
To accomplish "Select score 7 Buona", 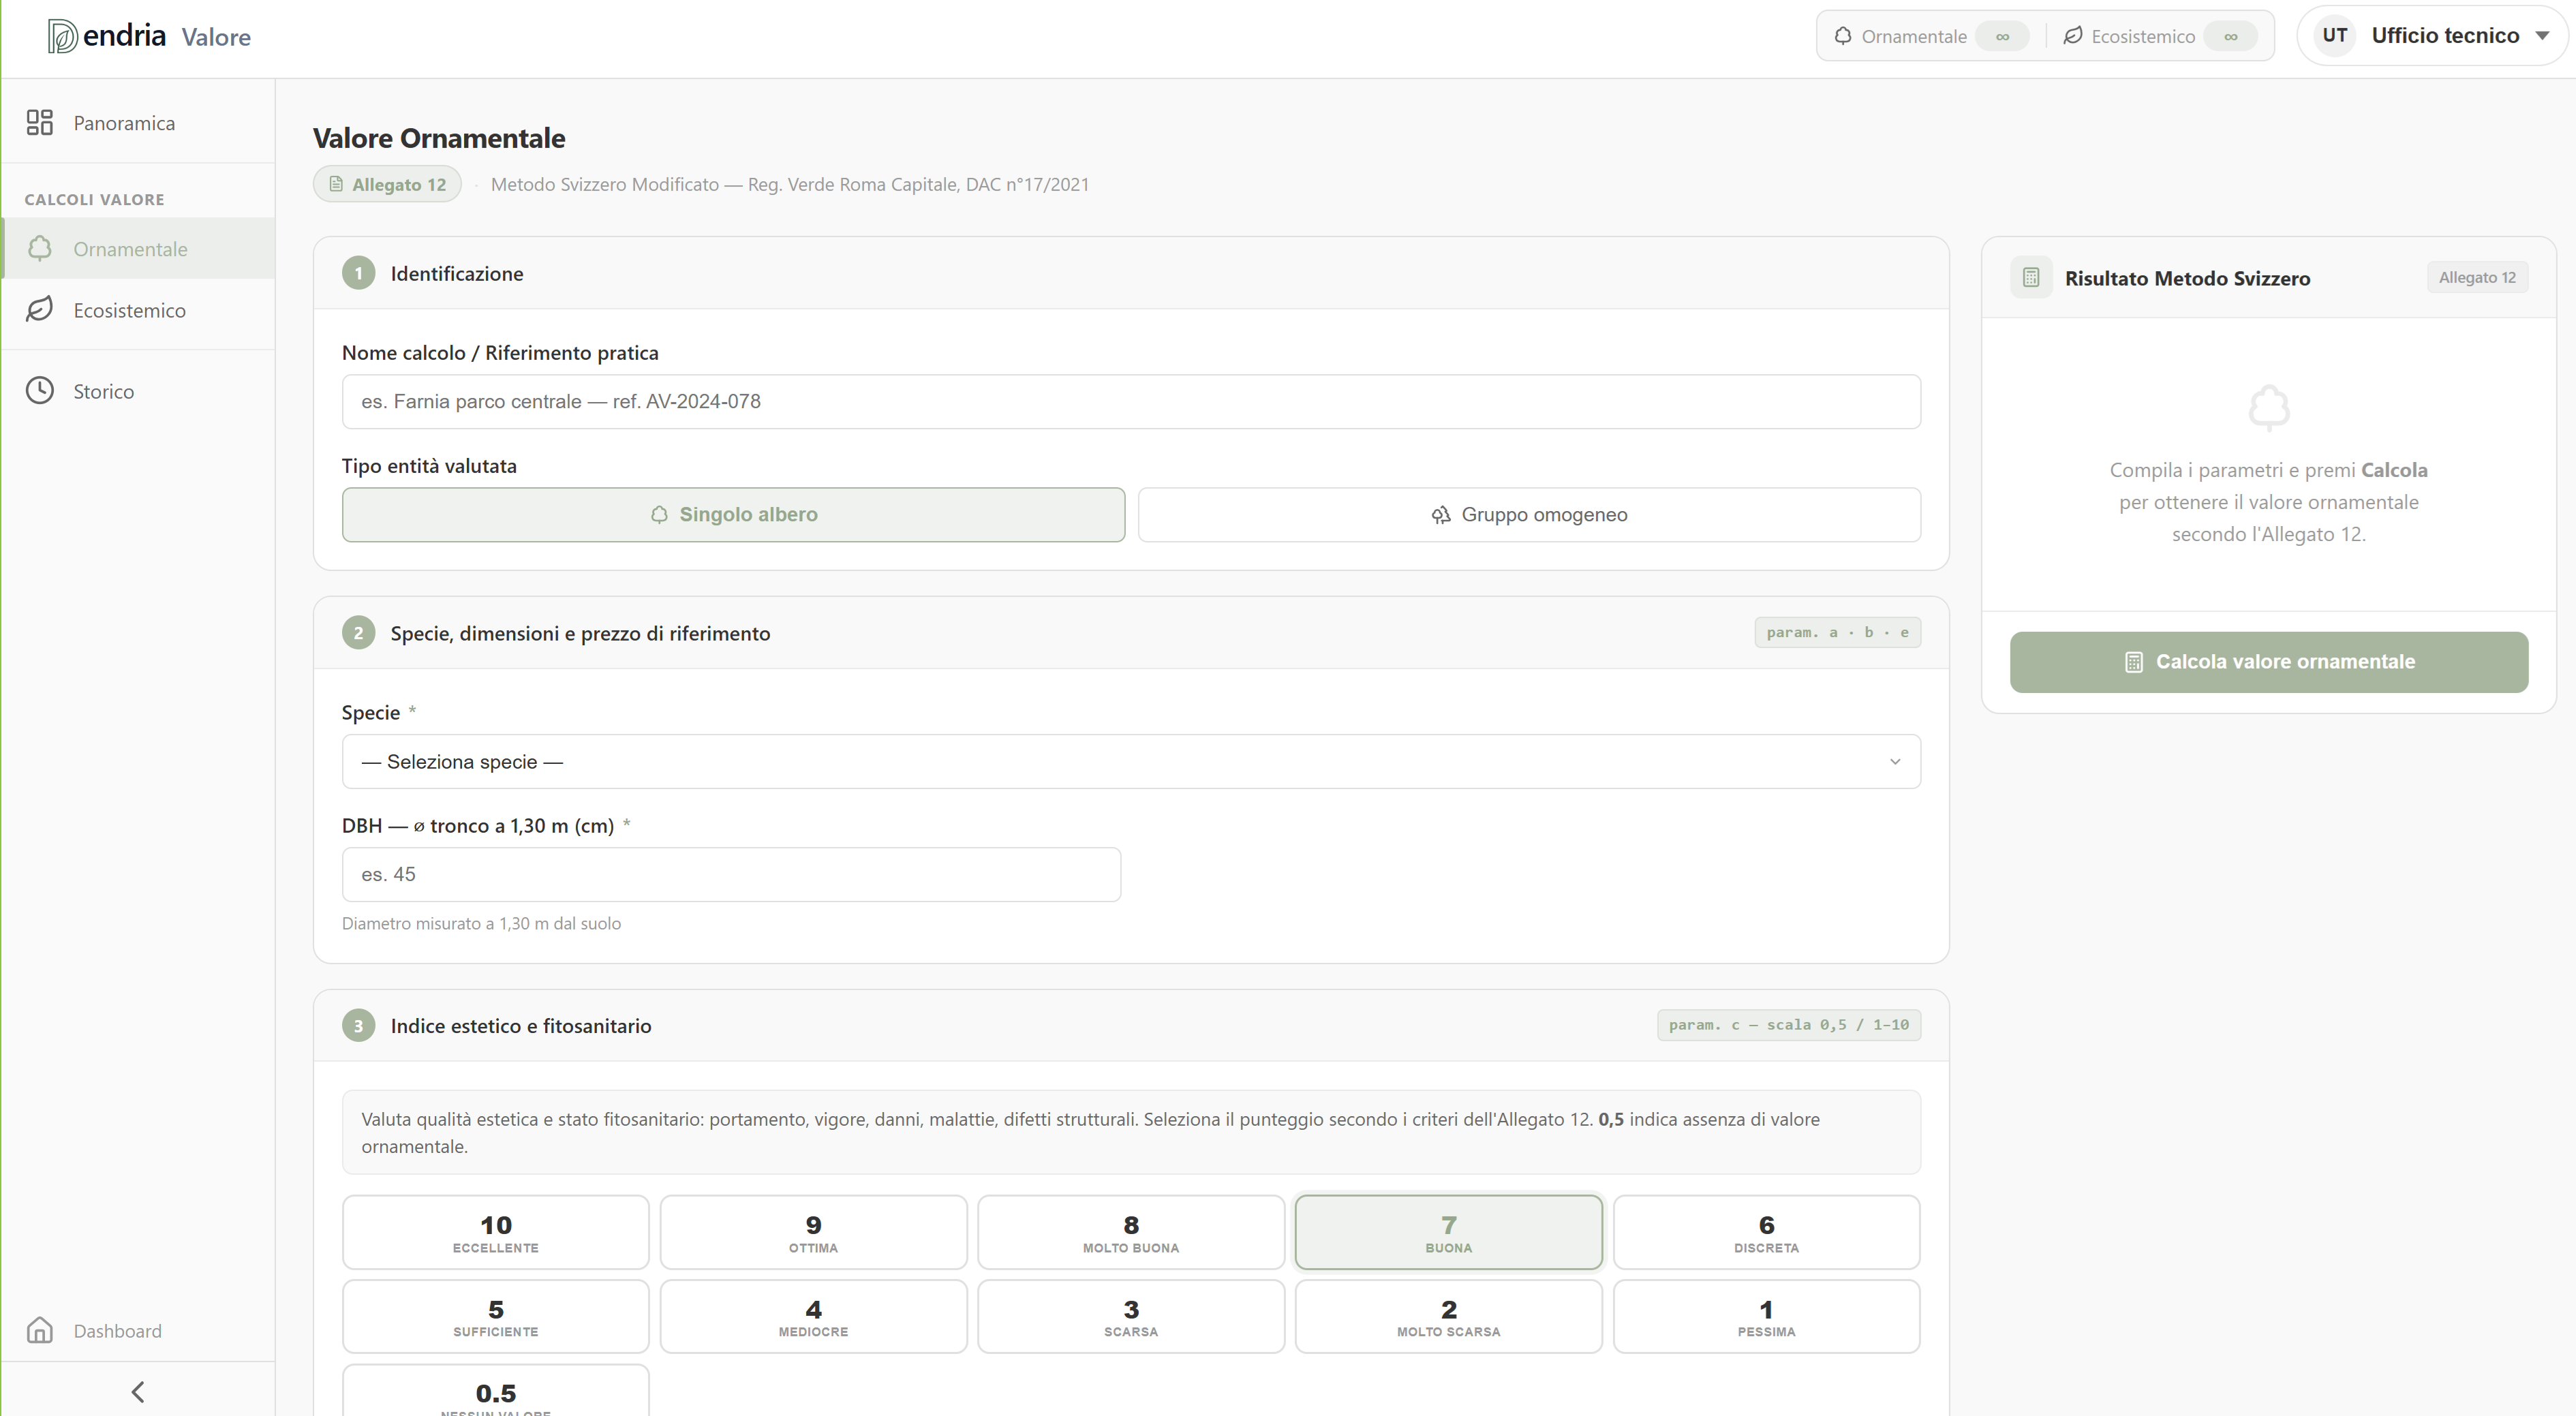I will pos(1447,1232).
